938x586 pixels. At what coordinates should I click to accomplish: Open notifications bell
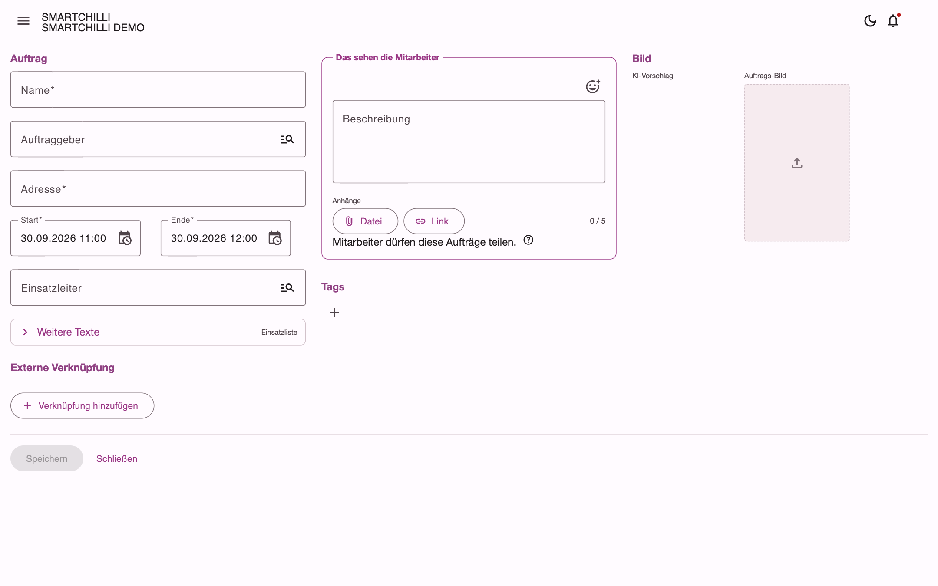click(893, 21)
